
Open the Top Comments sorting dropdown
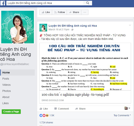pos(122,115)
